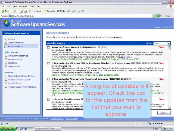Viewport: 174px width, 131px height.
Task: Open the Edit menu
Action: coord(8,7)
